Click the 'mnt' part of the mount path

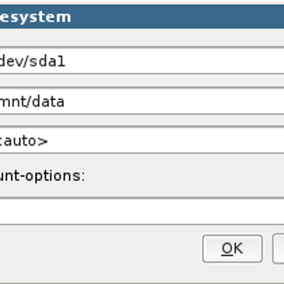tap(12, 102)
